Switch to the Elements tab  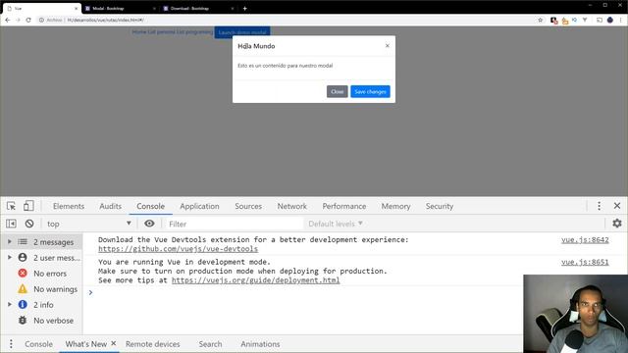click(x=69, y=206)
